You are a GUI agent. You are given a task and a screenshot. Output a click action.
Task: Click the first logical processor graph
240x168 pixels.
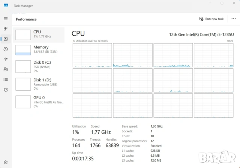92,55
